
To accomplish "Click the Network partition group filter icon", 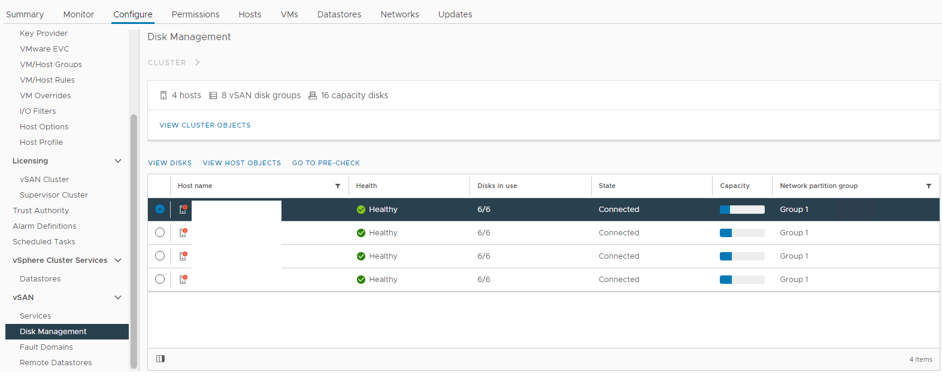I will [929, 186].
